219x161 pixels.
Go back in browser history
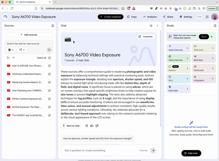pos(3,9)
